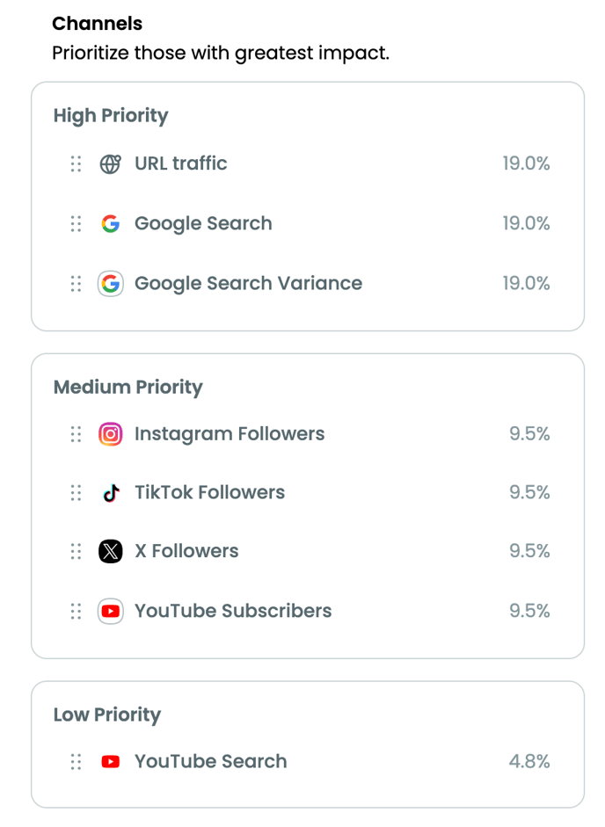Click the TikTok Followers label
This screenshot has width=605, height=827.
209,493
